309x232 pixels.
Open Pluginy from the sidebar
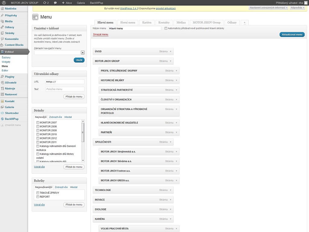pos(9,77)
